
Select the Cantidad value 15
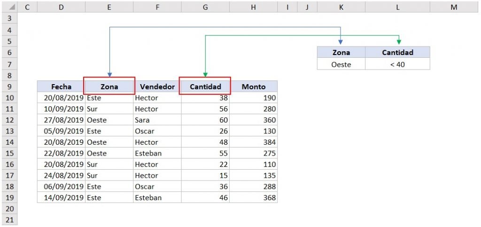[222, 175]
